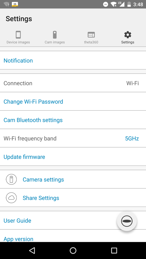Tap the floating 360 shooting button
146x259 pixels.
coord(127,221)
